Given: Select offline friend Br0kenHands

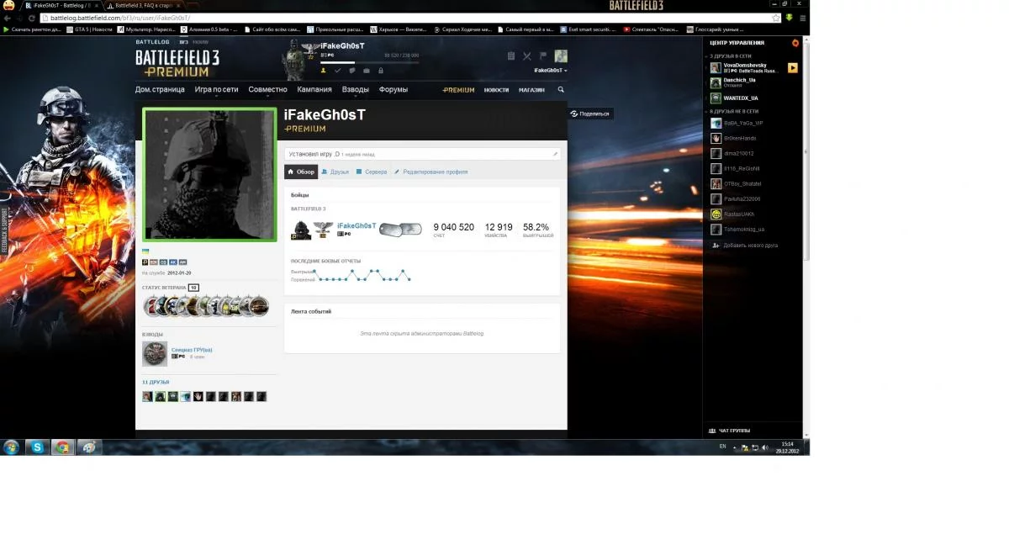Looking at the screenshot, I should pyautogui.click(x=739, y=138).
